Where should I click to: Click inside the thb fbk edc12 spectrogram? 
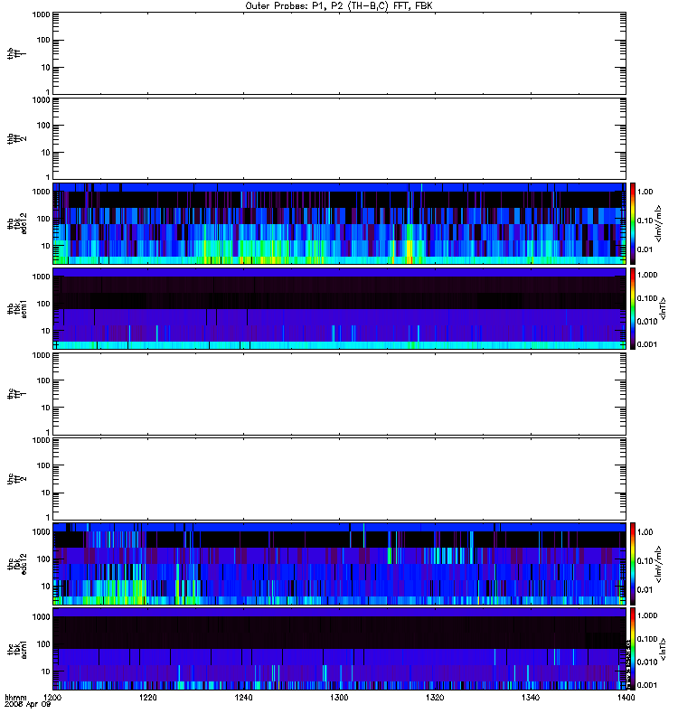[339, 223]
